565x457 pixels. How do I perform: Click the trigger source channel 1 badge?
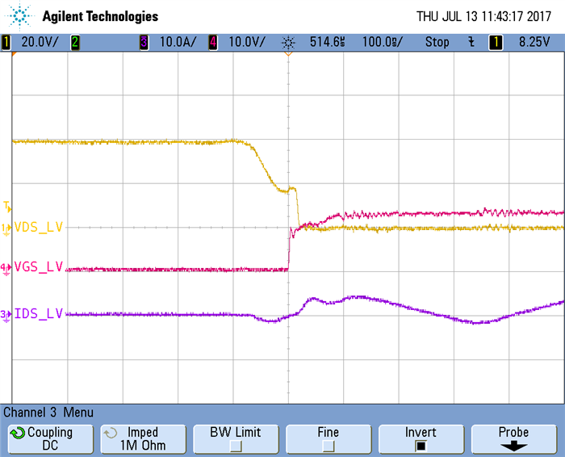click(496, 42)
